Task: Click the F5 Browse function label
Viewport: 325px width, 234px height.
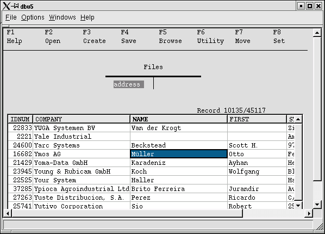Action: [170, 36]
